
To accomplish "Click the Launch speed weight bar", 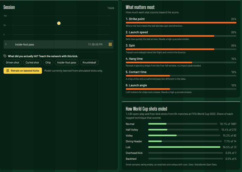I will [181, 36].
